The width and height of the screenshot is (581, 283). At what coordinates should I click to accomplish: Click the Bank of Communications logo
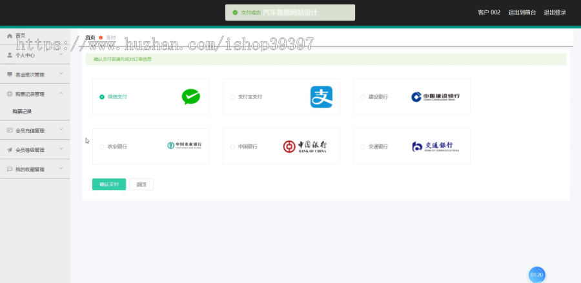(435, 146)
